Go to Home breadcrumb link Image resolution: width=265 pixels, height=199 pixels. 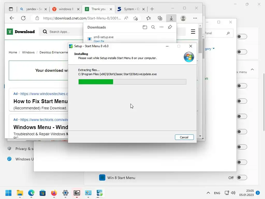tap(13, 52)
